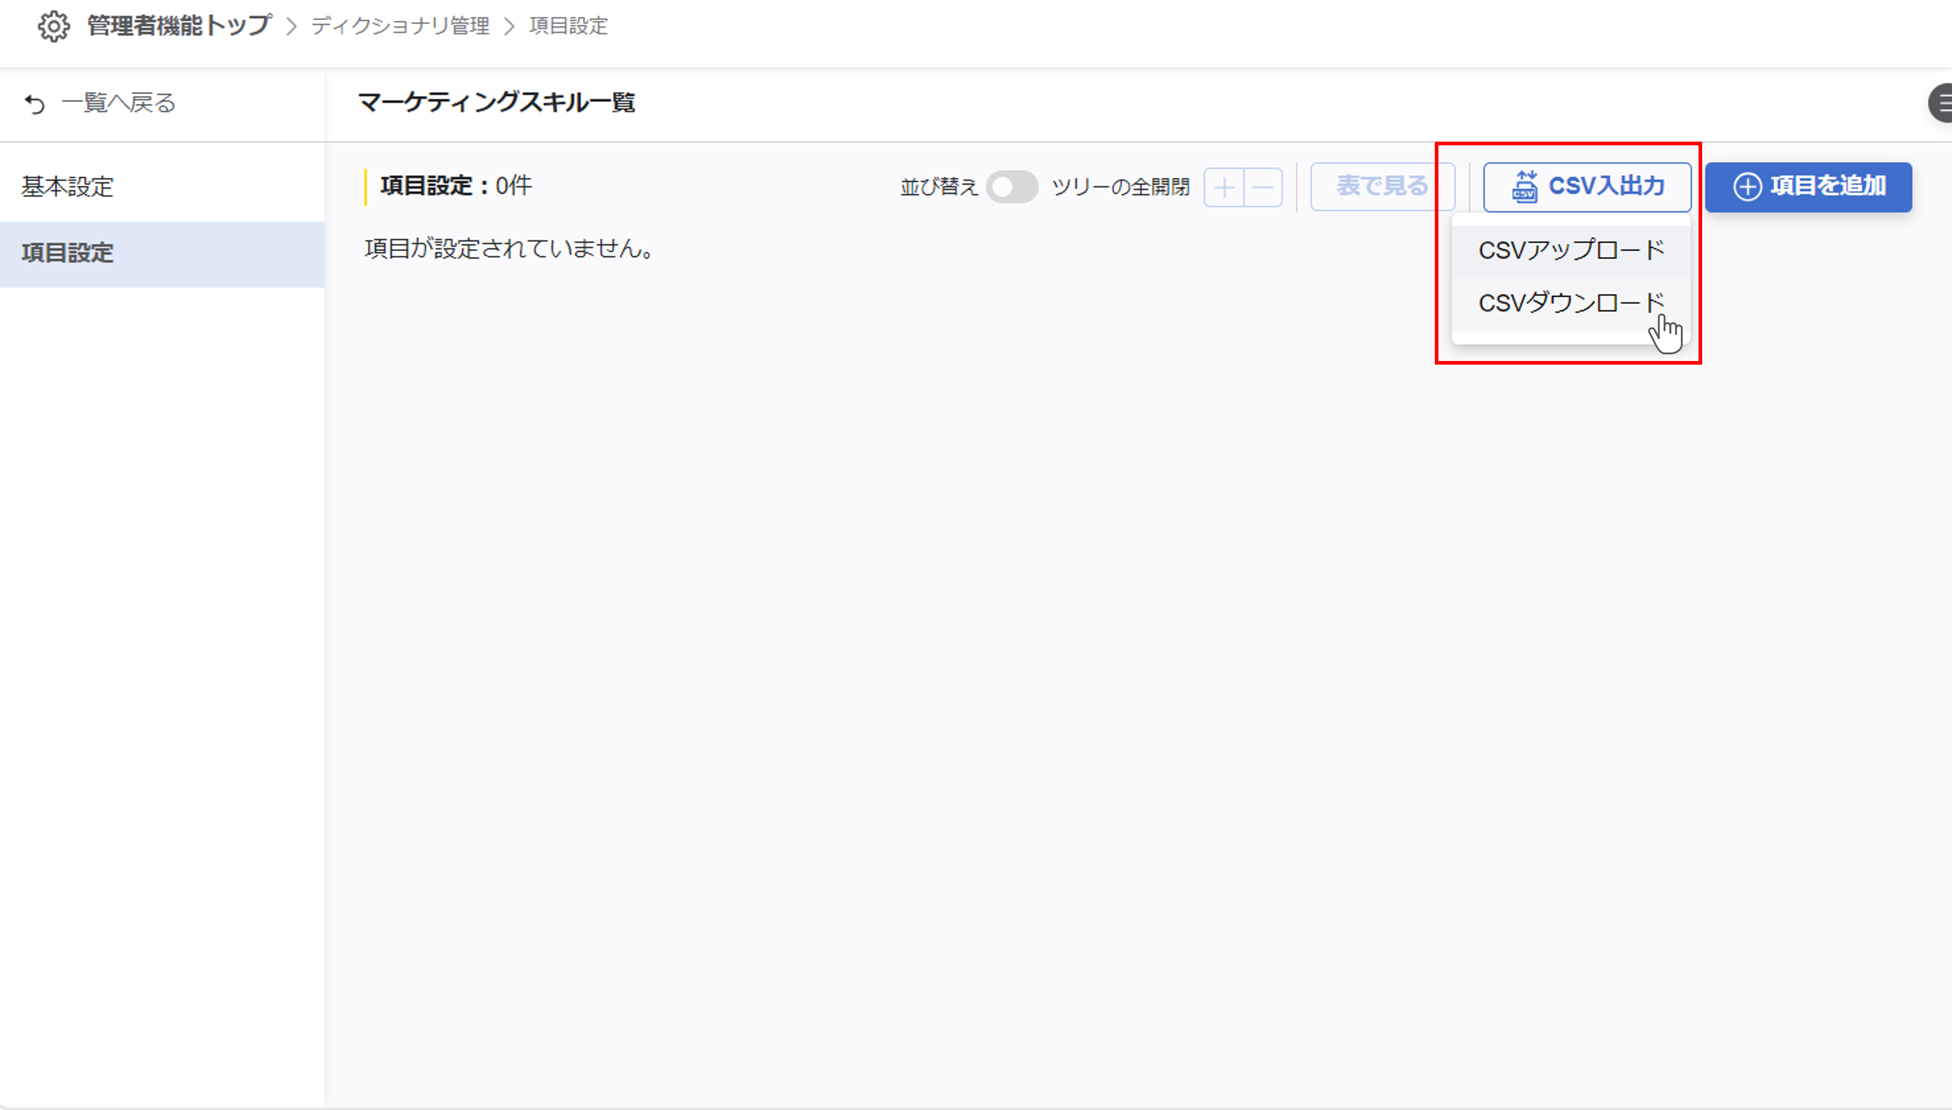Click the 項目設定 breadcrumb item

pyautogui.click(x=569, y=26)
